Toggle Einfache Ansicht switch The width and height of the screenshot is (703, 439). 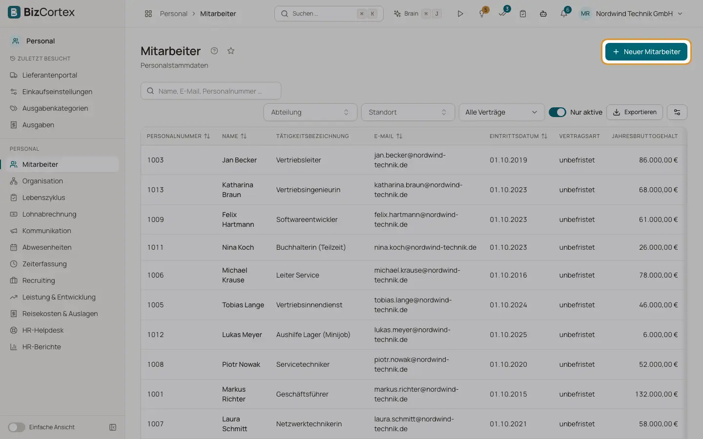coord(17,427)
